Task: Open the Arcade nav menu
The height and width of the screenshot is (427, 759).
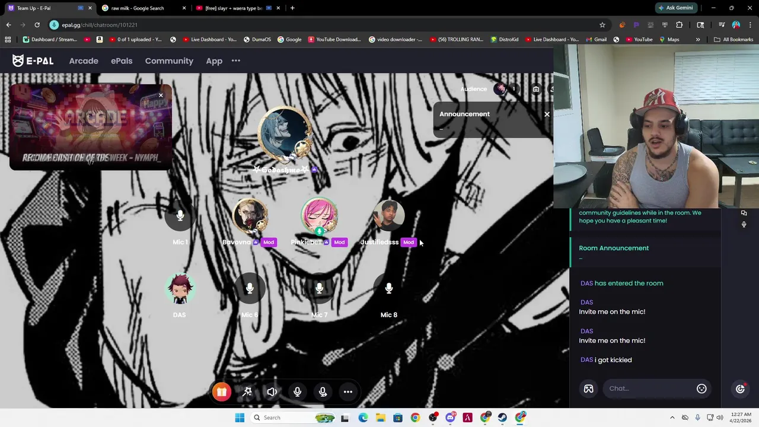Action: (84, 60)
